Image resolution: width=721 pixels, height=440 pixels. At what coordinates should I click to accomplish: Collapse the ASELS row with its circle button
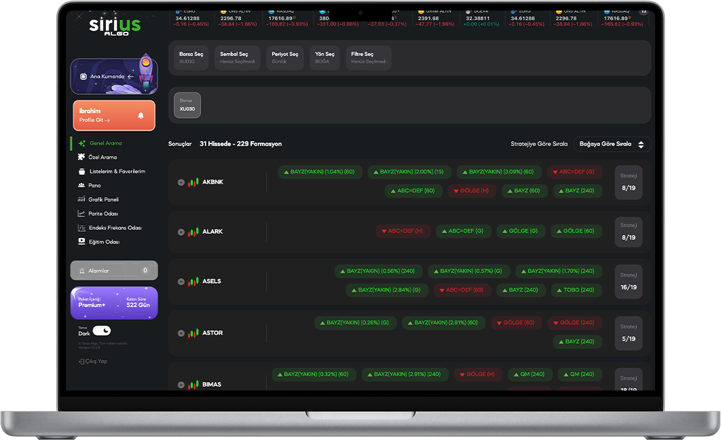tap(181, 281)
